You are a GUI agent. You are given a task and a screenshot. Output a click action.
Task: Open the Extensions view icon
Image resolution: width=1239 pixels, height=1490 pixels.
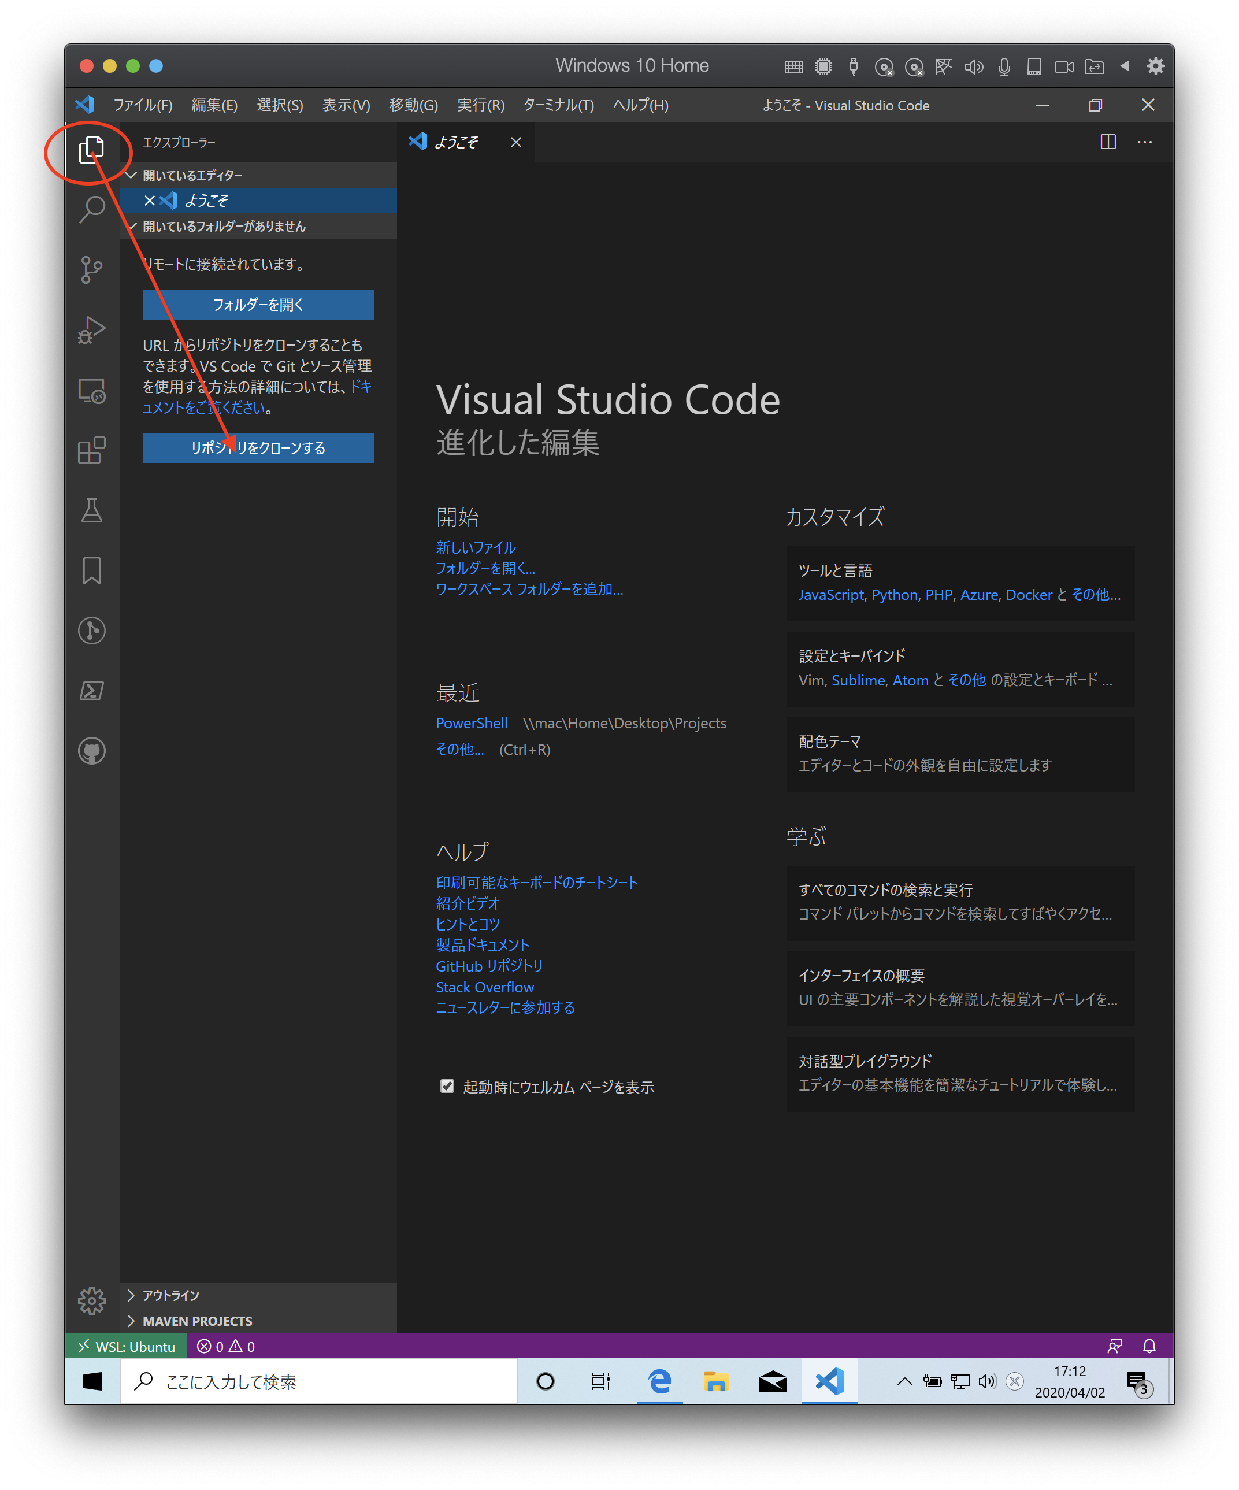pos(92,451)
